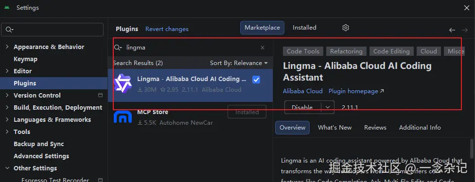Expand Appearance & Behavior section

(7, 47)
